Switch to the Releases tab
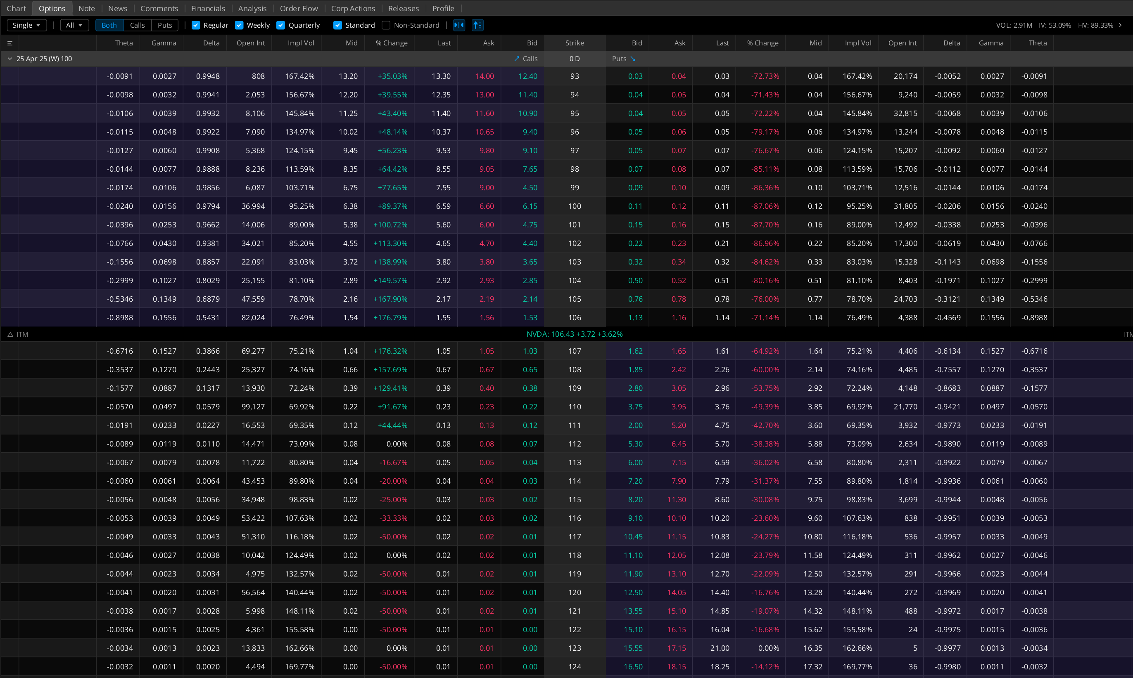The height and width of the screenshot is (678, 1133). (x=403, y=8)
